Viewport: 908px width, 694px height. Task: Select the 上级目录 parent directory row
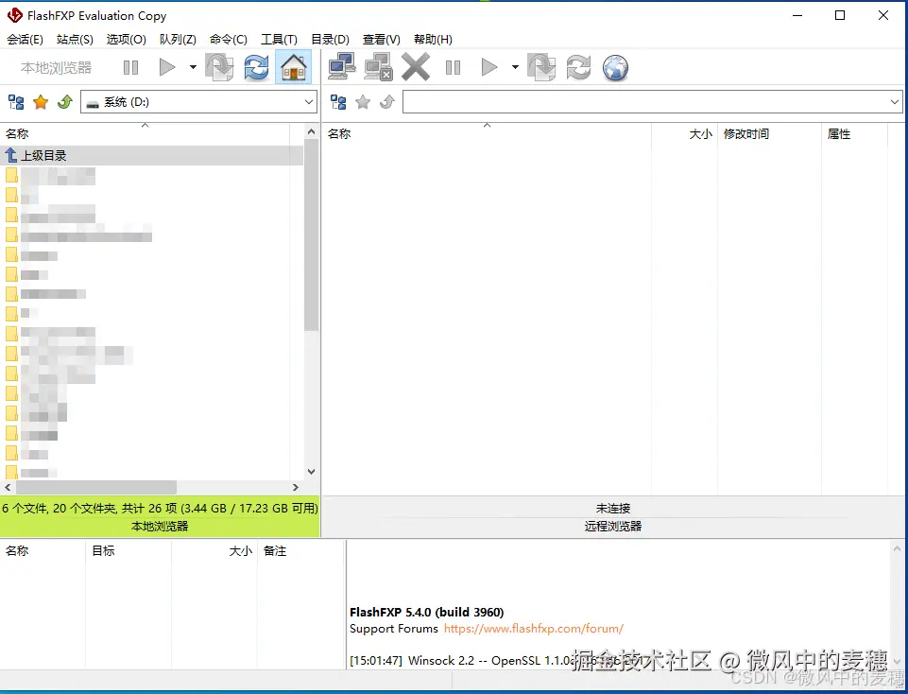tap(152, 155)
